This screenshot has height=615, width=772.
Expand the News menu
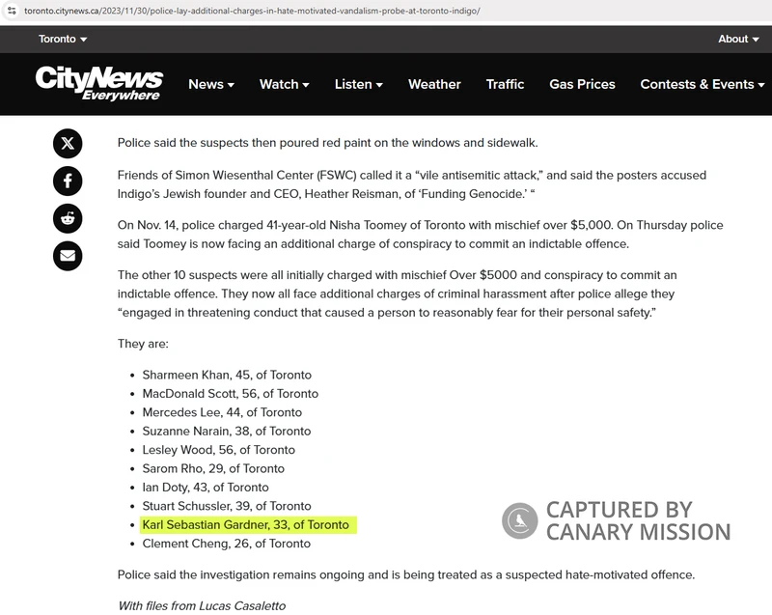[x=211, y=84]
